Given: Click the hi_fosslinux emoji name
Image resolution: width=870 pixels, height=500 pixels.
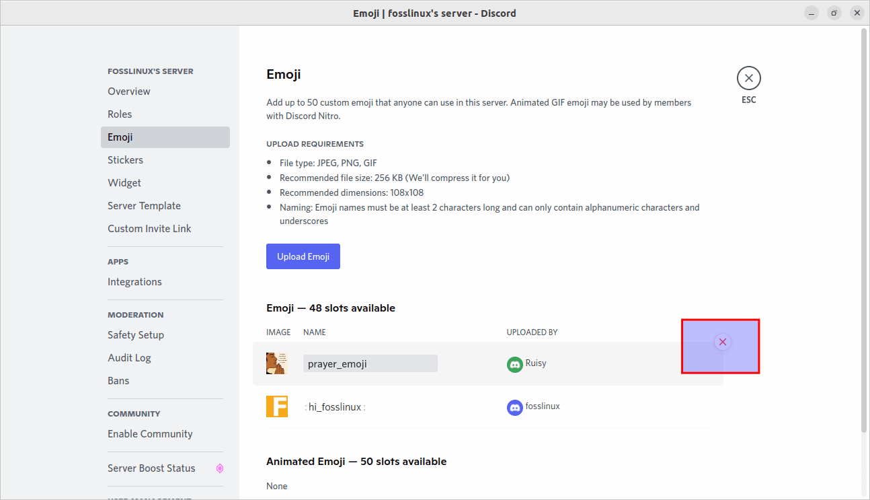Looking at the screenshot, I should click(x=335, y=407).
